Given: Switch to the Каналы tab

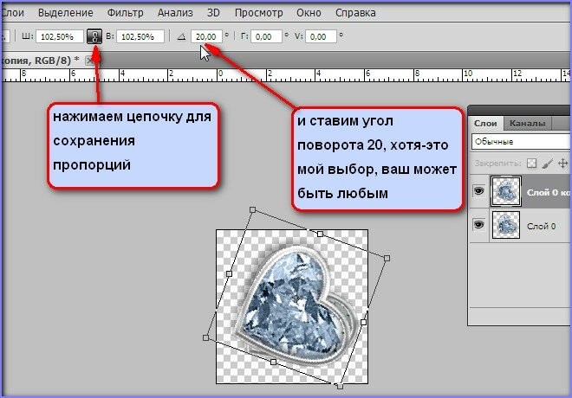Looking at the screenshot, I should (527, 123).
